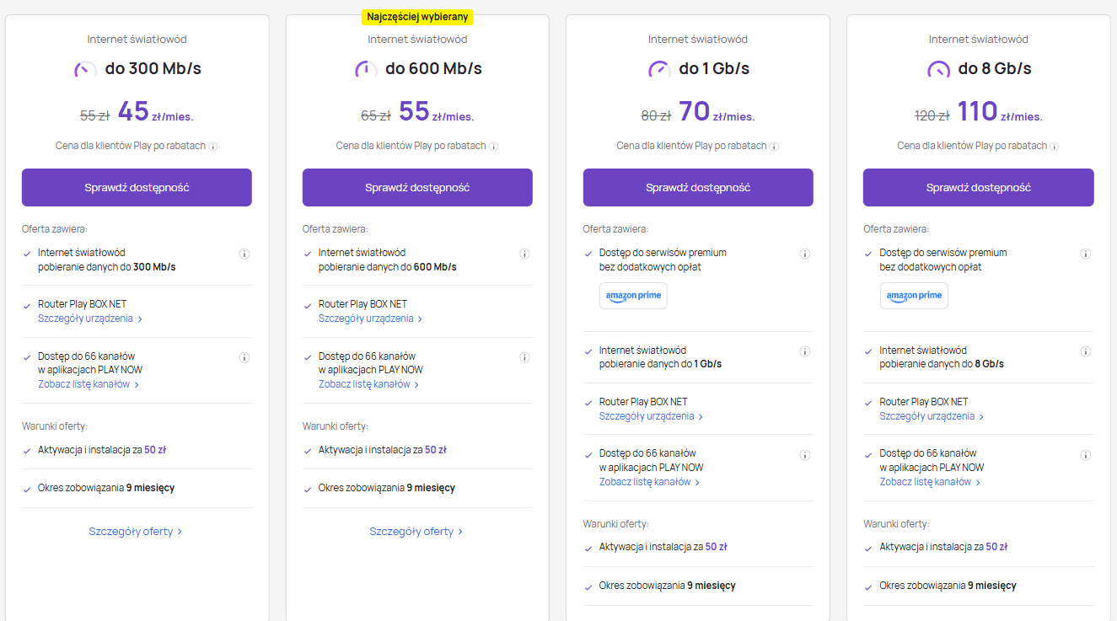Check availability for the 300 Mb/s plan
The image size is (1117, 621).
[x=137, y=187]
